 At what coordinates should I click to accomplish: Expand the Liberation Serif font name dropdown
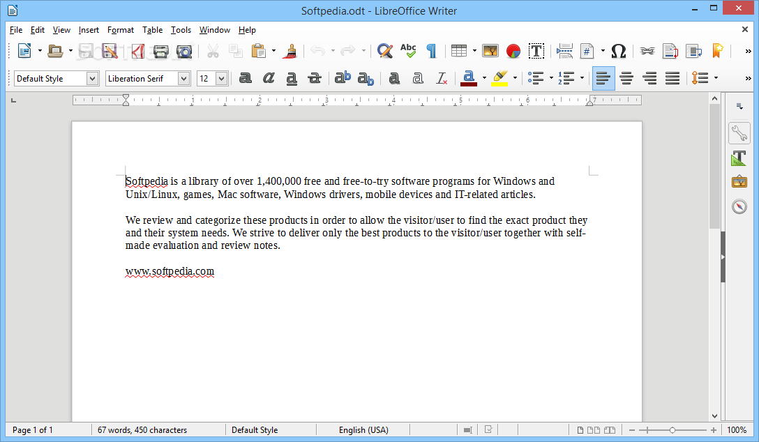point(183,78)
